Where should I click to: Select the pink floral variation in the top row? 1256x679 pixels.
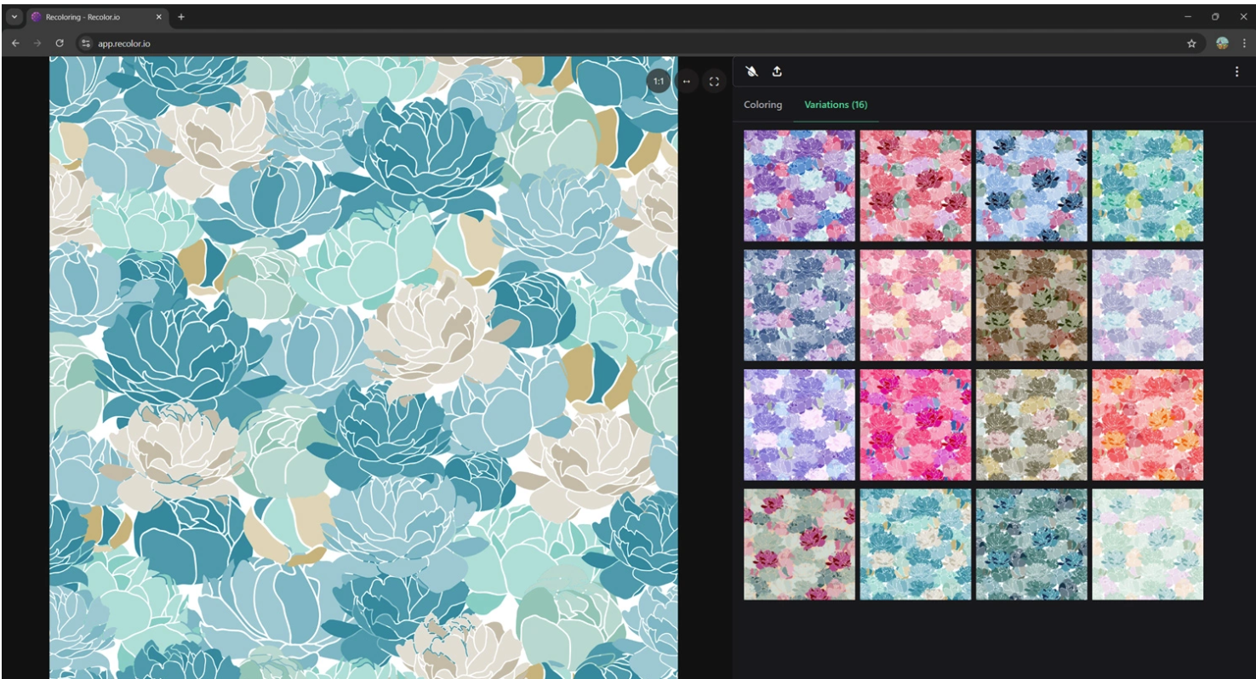(x=915, y=185)
